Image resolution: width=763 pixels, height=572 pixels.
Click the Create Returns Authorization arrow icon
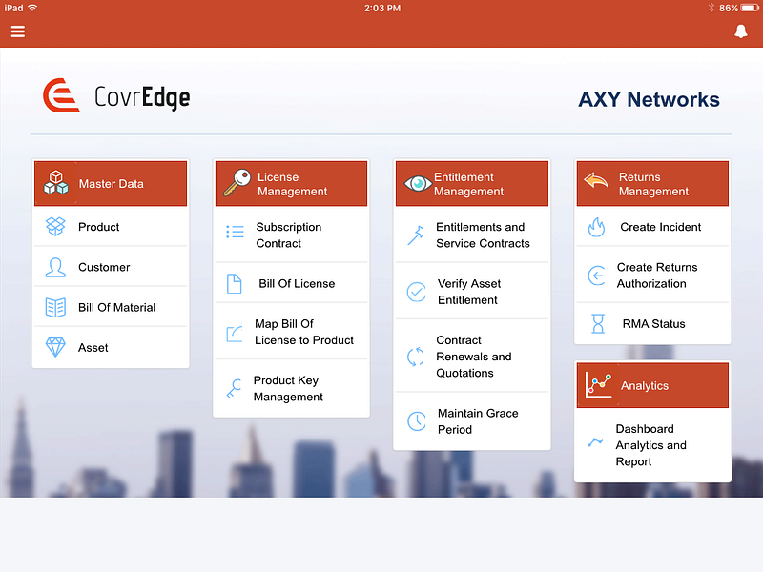tap(596, 276)
